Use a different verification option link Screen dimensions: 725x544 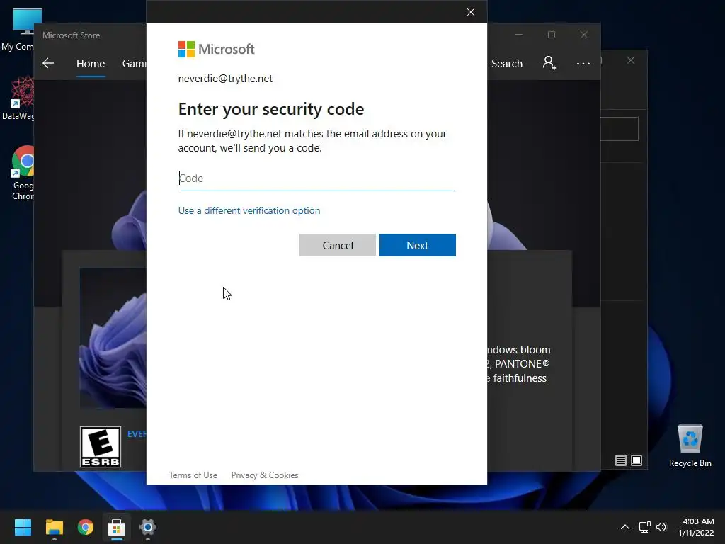coord(249,210)
